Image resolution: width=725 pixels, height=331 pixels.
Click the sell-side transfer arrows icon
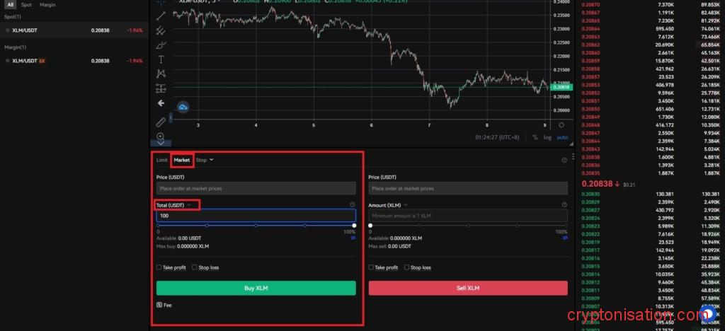[564, 238]
